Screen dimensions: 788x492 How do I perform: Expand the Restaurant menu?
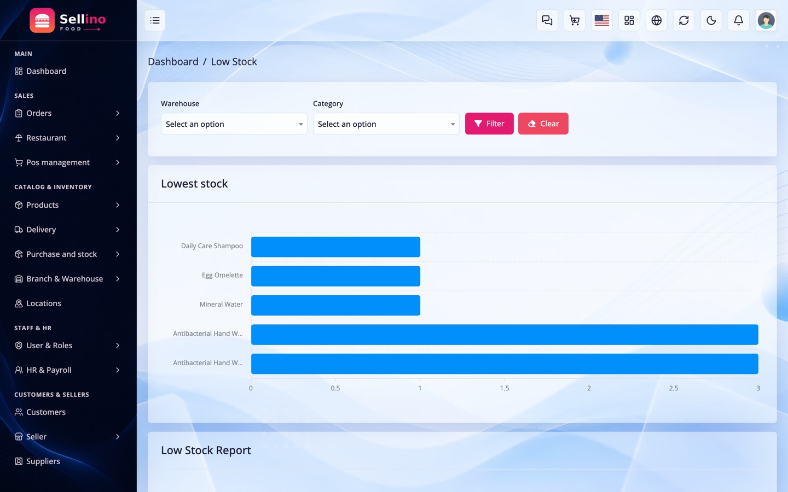(68, 138)
